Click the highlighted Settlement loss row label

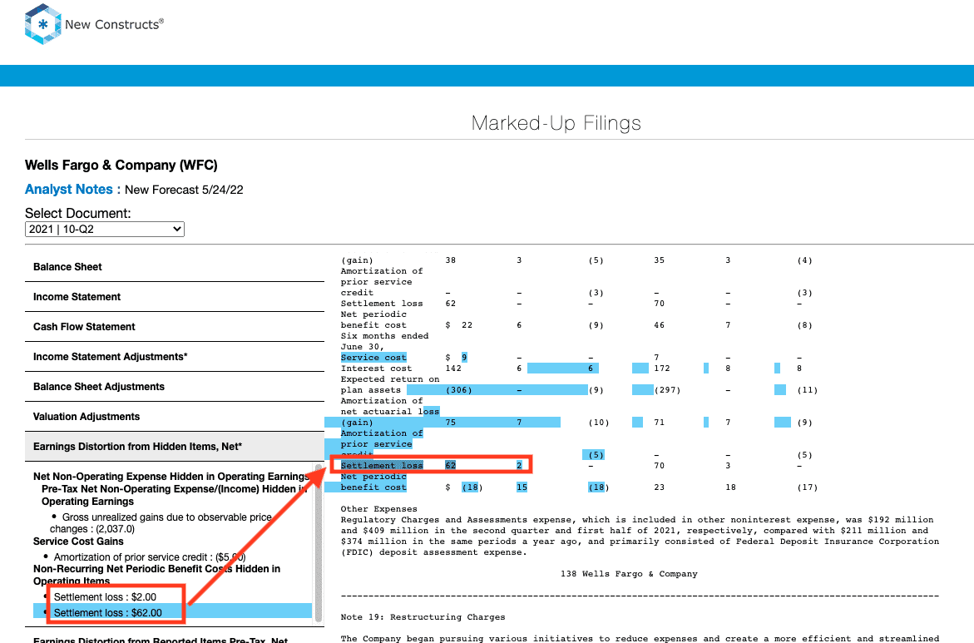pos(382,465)
